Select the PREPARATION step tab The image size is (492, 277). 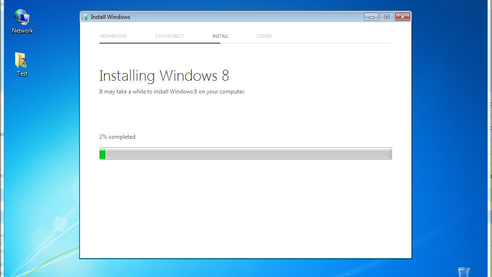coord(113,36)
